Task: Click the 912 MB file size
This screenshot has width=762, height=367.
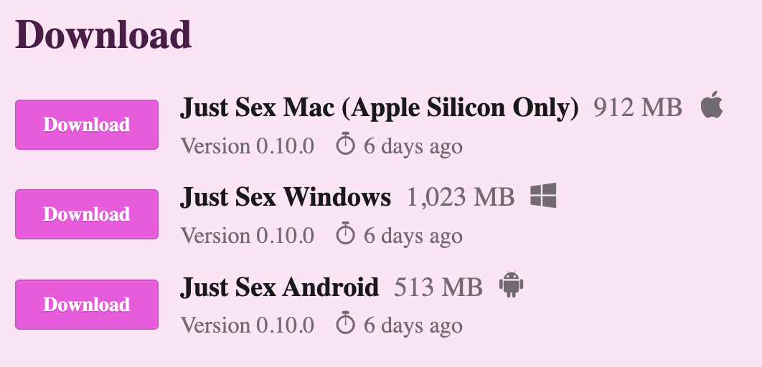Action: click(x=637, y=108)
